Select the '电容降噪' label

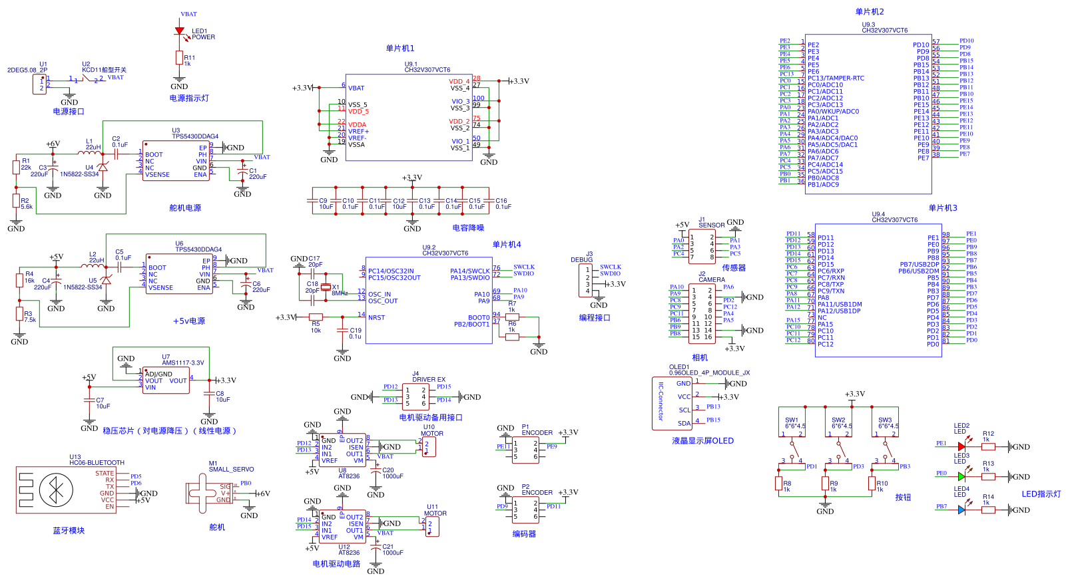(x=468, y=227)
